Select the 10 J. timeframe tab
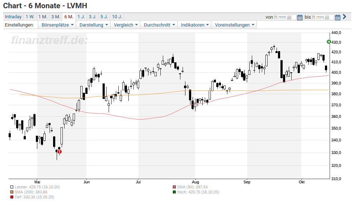354x202 pixels. tap(117, 17)
